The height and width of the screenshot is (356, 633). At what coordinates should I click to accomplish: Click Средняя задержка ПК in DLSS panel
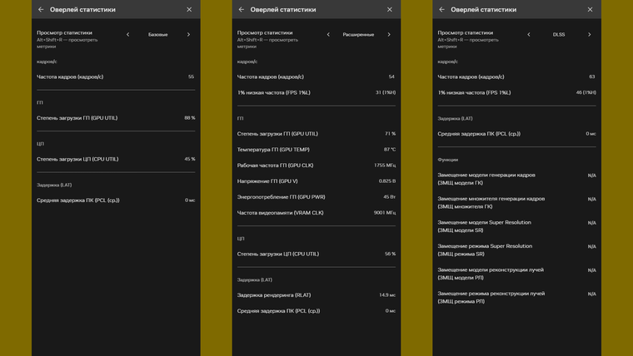tap(516, 133)
